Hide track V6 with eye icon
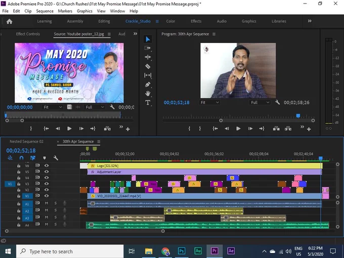 [x=47, y=165]
